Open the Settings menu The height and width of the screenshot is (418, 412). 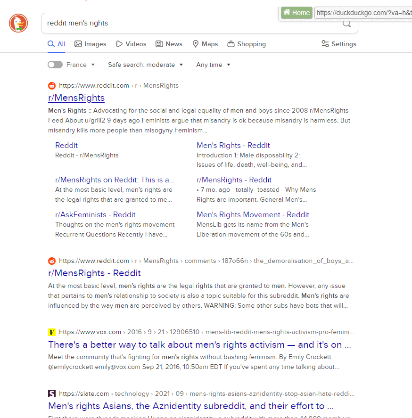338,44
